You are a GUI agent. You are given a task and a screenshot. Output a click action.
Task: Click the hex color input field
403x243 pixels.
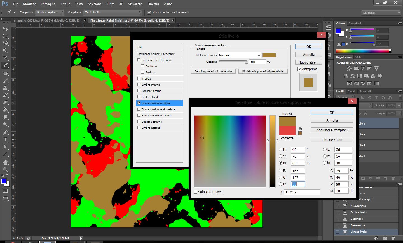click(302, 192)
